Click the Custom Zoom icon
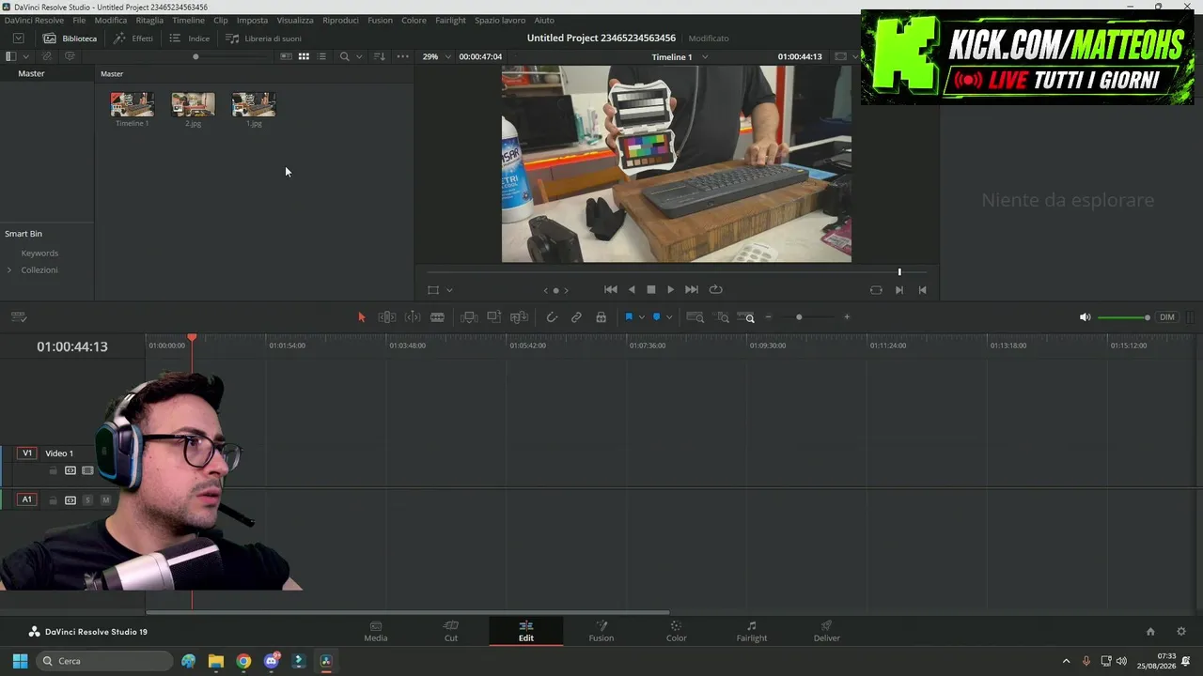Viewport: 1203px width, 676px height. [x=746, y=317]
